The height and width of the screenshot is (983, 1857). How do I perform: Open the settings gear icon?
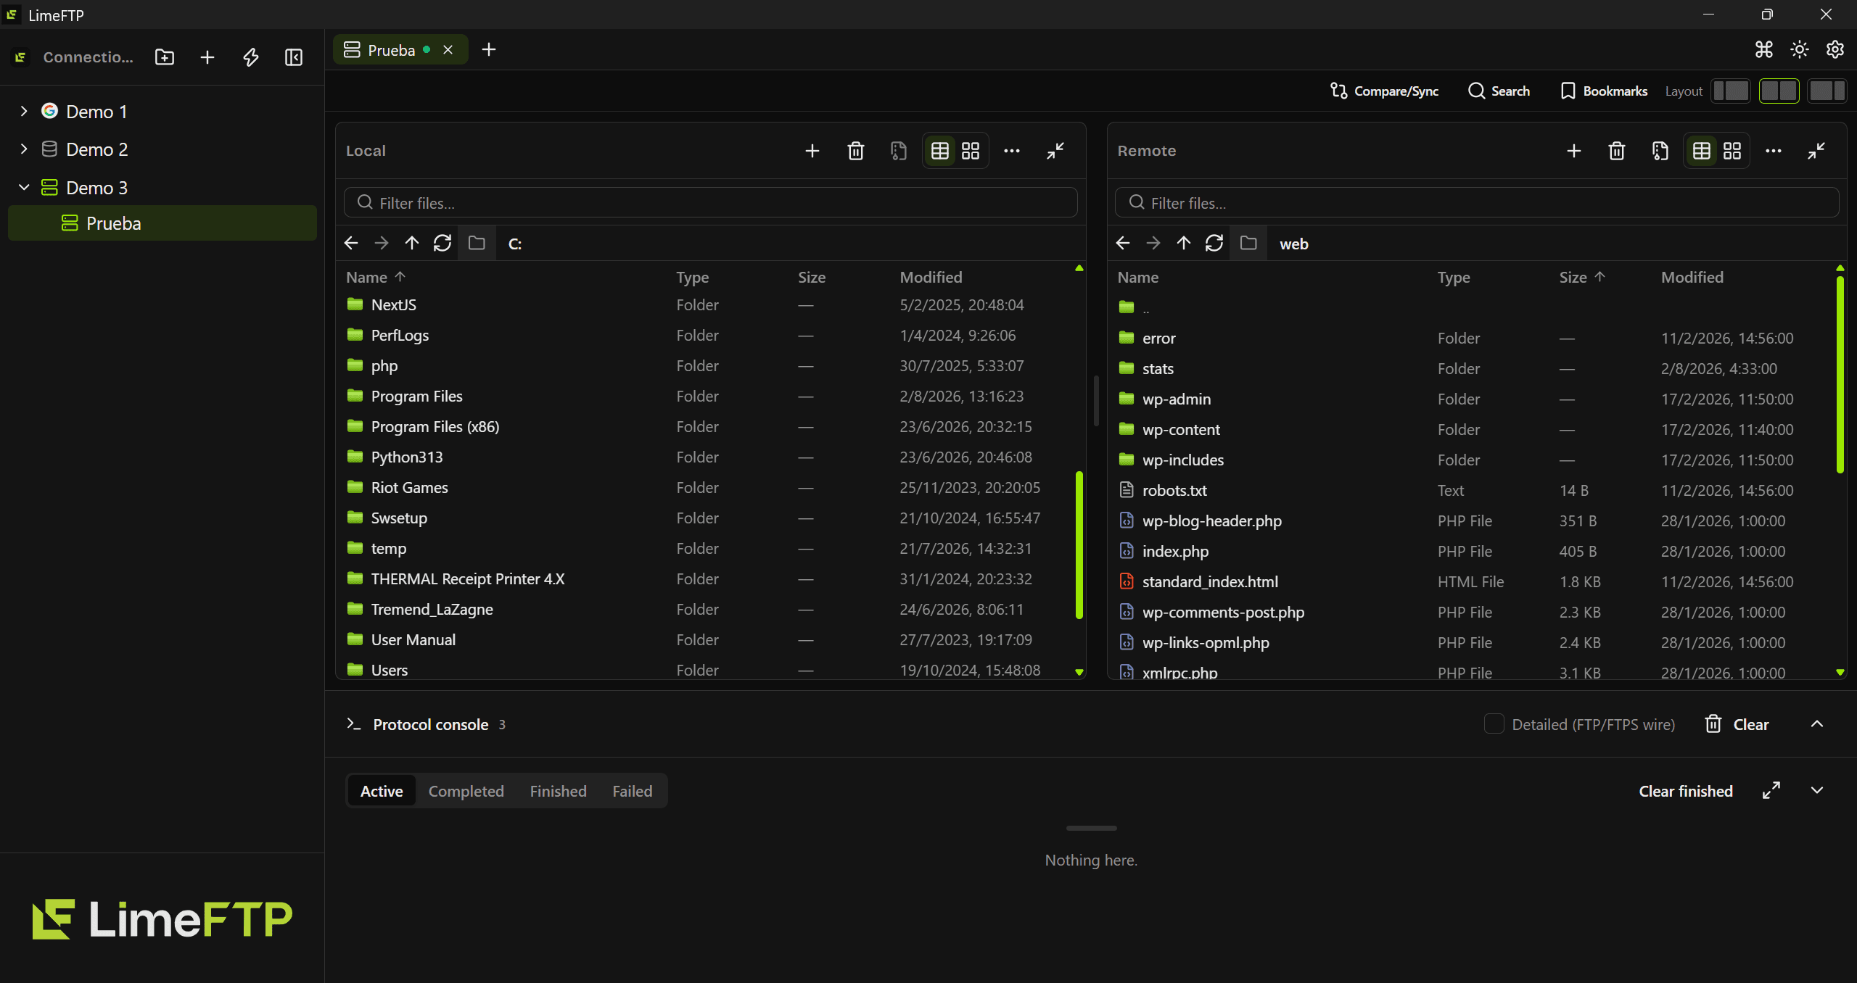[x=1835, y=49]
